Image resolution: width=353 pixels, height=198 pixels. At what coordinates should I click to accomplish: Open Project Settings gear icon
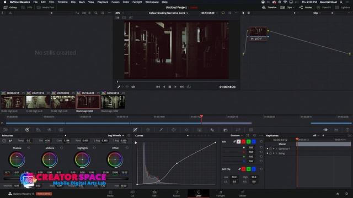click(x=347, y=194)
